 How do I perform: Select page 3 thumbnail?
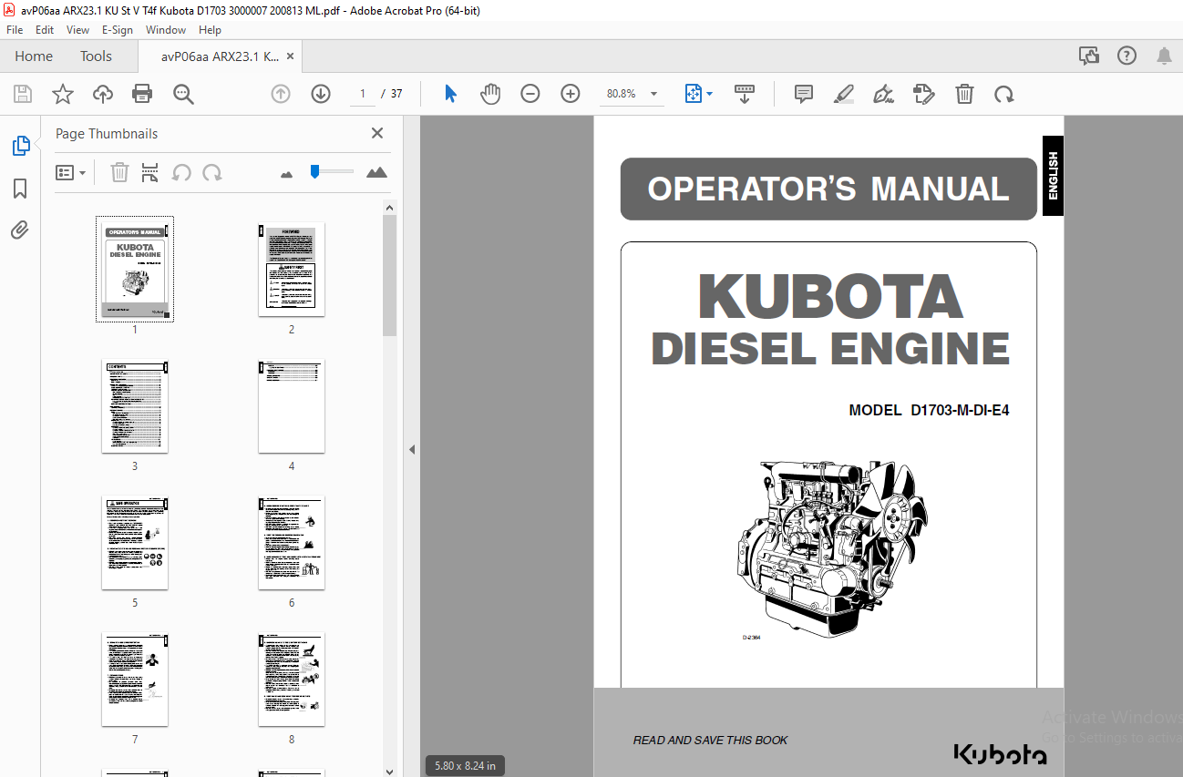click(135, 405)
